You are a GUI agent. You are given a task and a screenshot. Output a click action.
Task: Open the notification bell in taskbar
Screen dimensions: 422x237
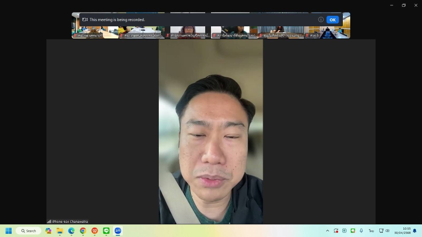tap(415, 231)
